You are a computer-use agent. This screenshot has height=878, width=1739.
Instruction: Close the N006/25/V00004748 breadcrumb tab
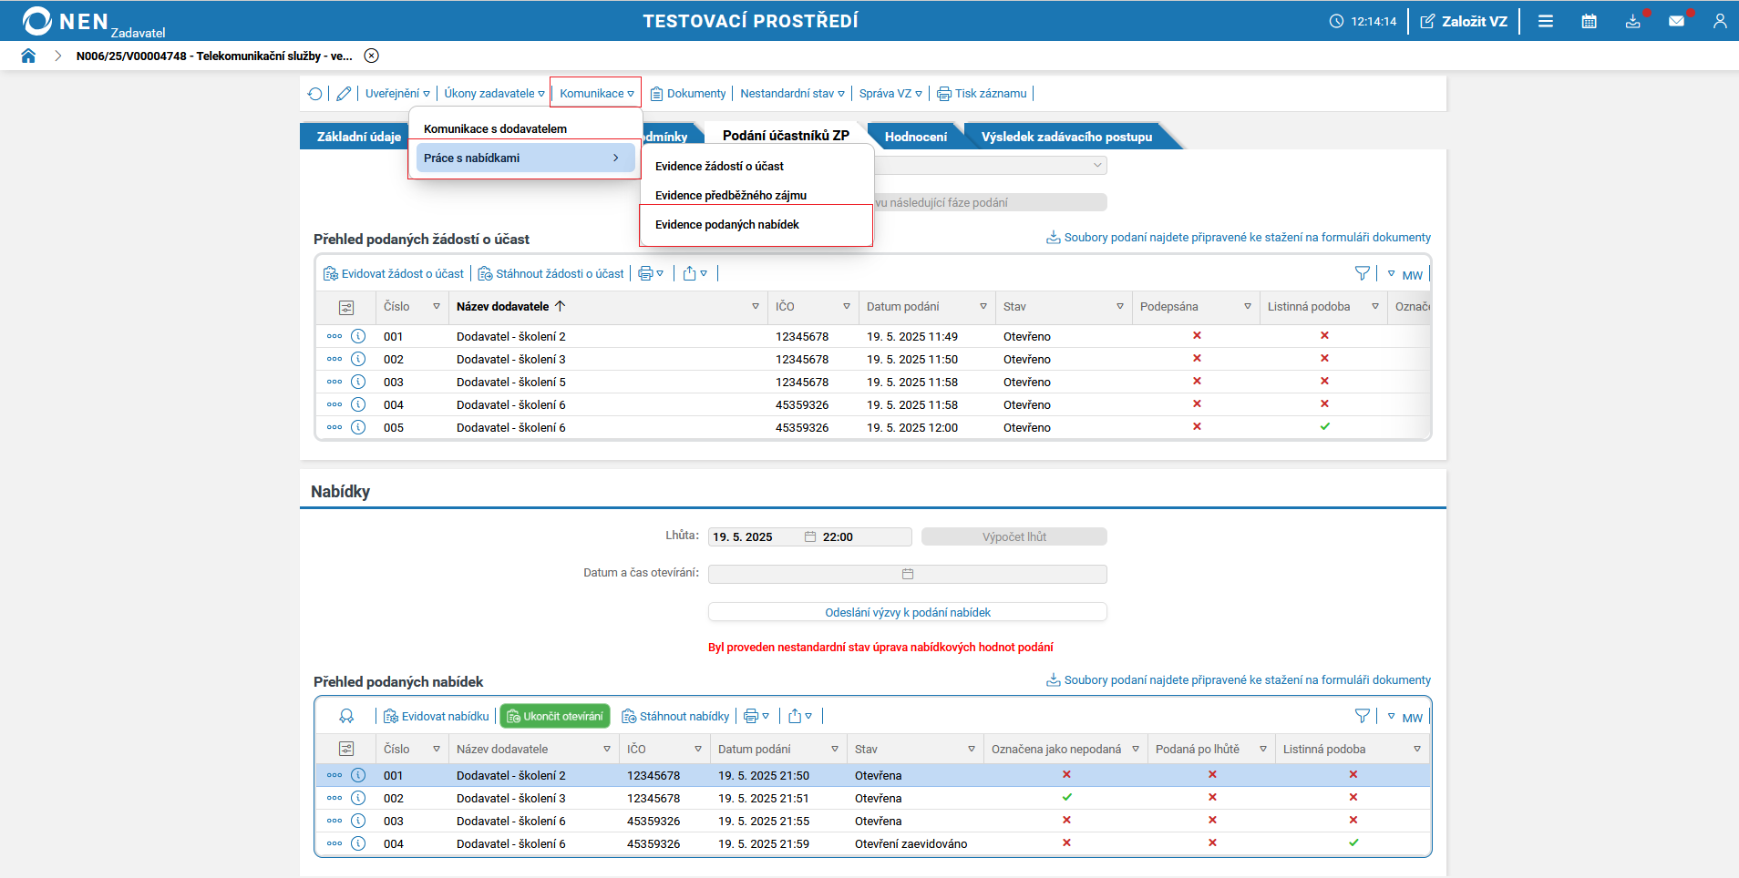[372, 56]
